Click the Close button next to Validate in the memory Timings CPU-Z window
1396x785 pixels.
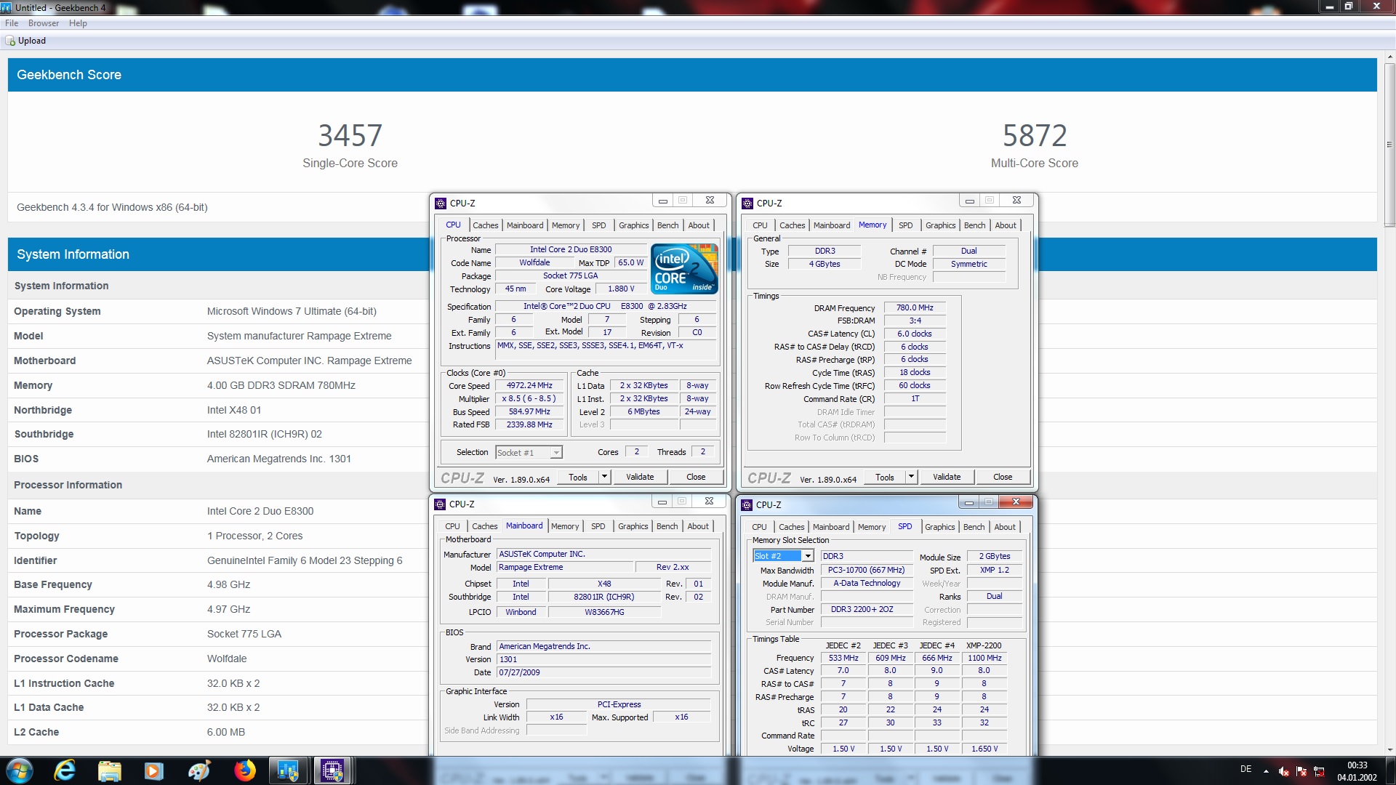point(1003,477)
